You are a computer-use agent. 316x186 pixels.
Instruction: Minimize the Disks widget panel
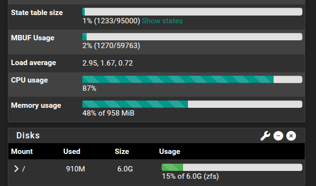click(279, 136)
